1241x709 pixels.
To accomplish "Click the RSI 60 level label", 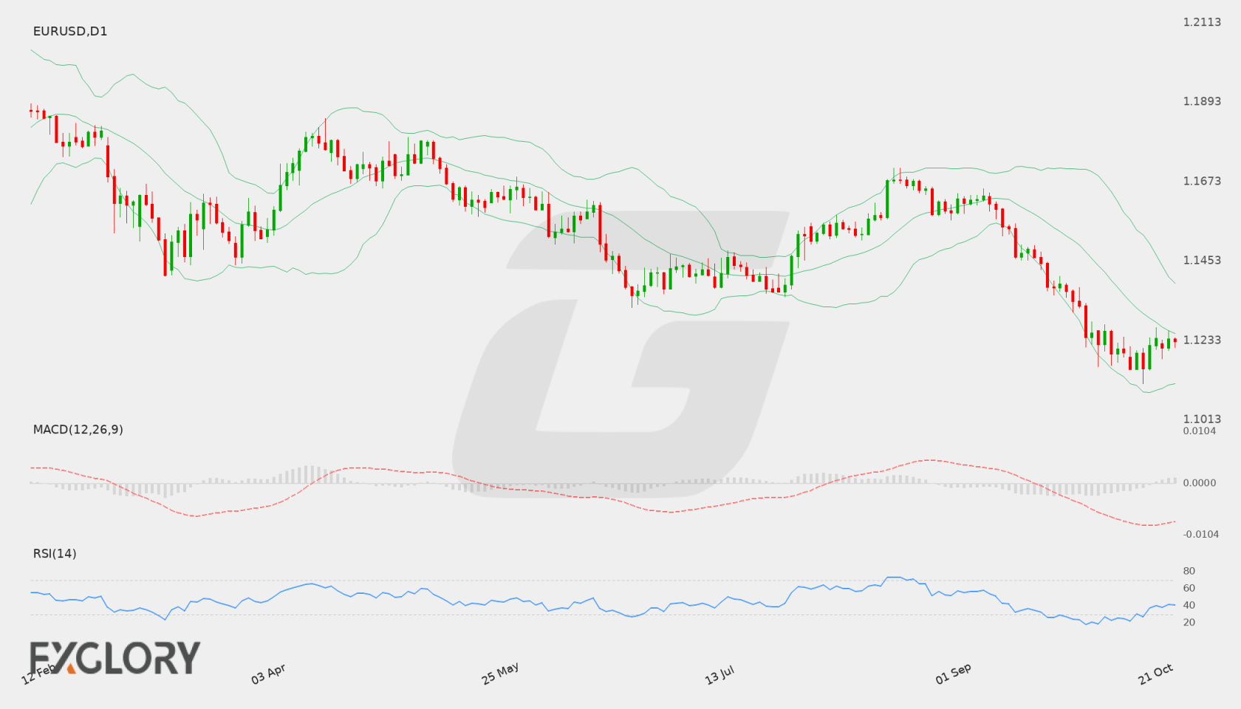I will pyautogui.click(x=1189, y=588).
